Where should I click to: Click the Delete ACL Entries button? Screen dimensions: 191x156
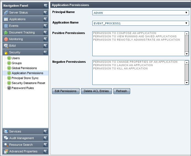[96, 91]
